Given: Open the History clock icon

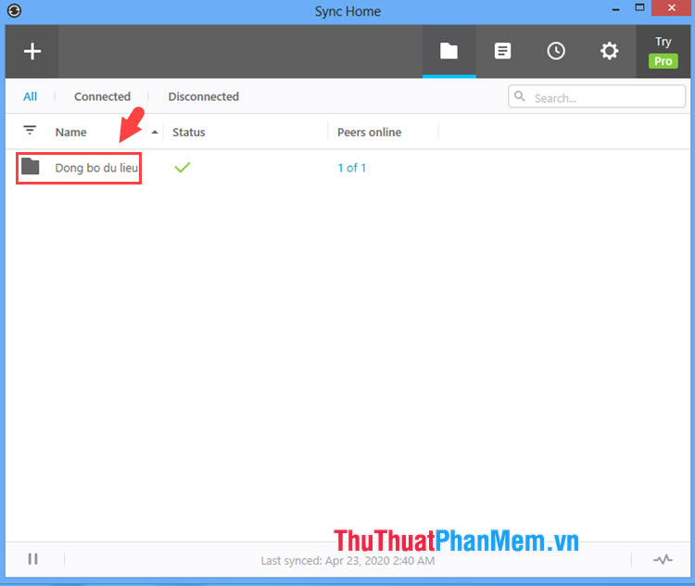Looking at the screenshot, I should (556, 52).
